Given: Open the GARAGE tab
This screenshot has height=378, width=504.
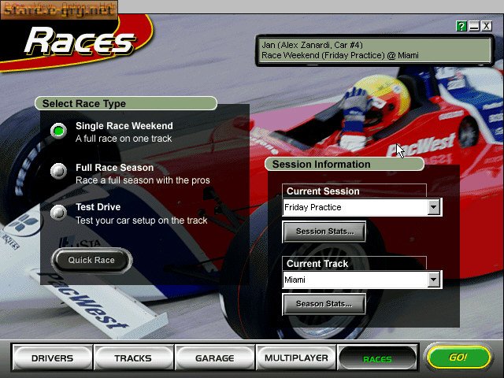Looking at the screenshot, I should tap(215, 358).
